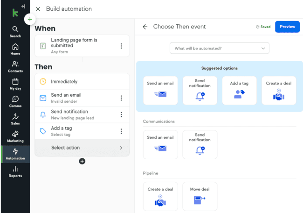Screen dimensions: 303x213
Task: Click the Saved status indicator
Action: (x=263, y=27)
